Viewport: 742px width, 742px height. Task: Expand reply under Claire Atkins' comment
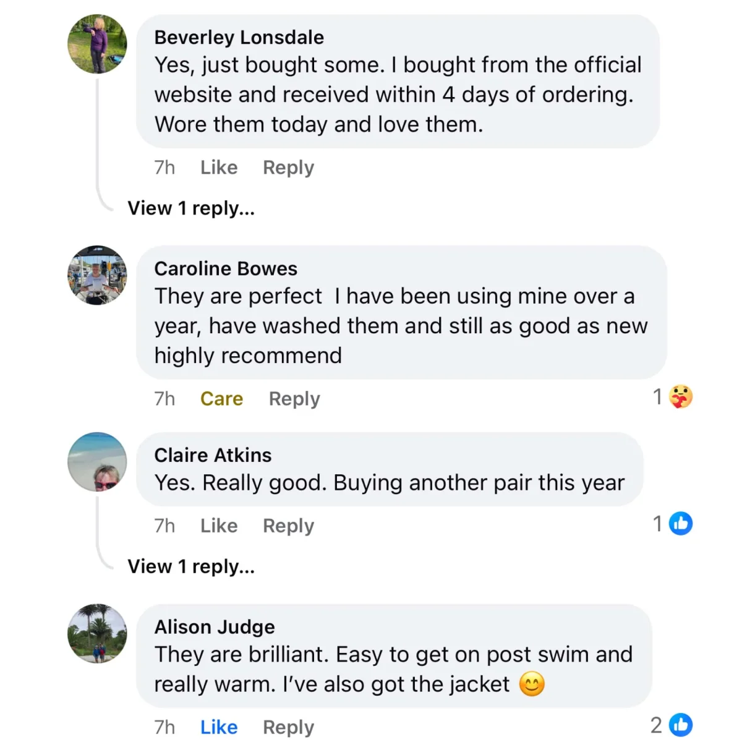coord(191,566)
